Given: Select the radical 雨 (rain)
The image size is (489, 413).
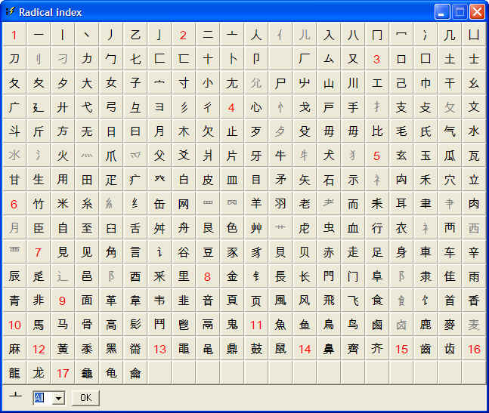Looking at the screenshot, I should [474, 276].
